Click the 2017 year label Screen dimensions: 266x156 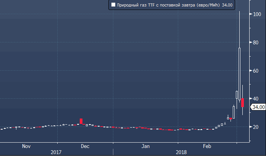[56, 152]
